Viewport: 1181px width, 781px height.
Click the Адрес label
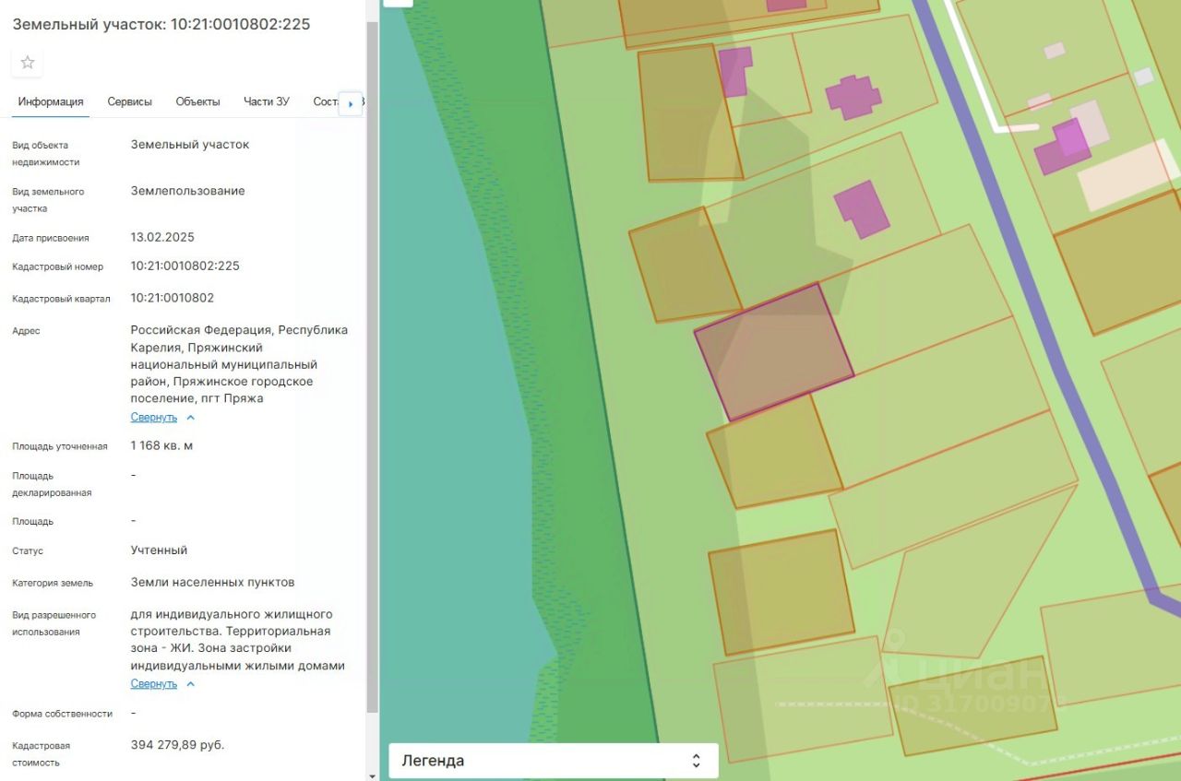pos(26,330)
